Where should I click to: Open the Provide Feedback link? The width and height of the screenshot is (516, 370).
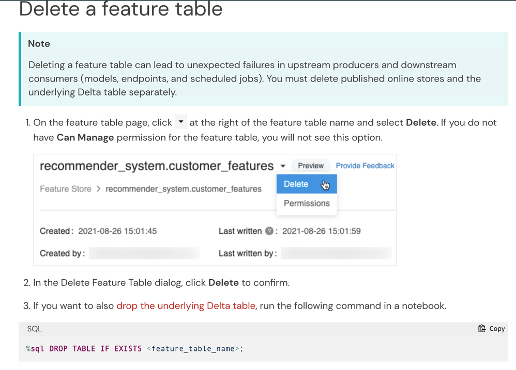tap(365, 166)
